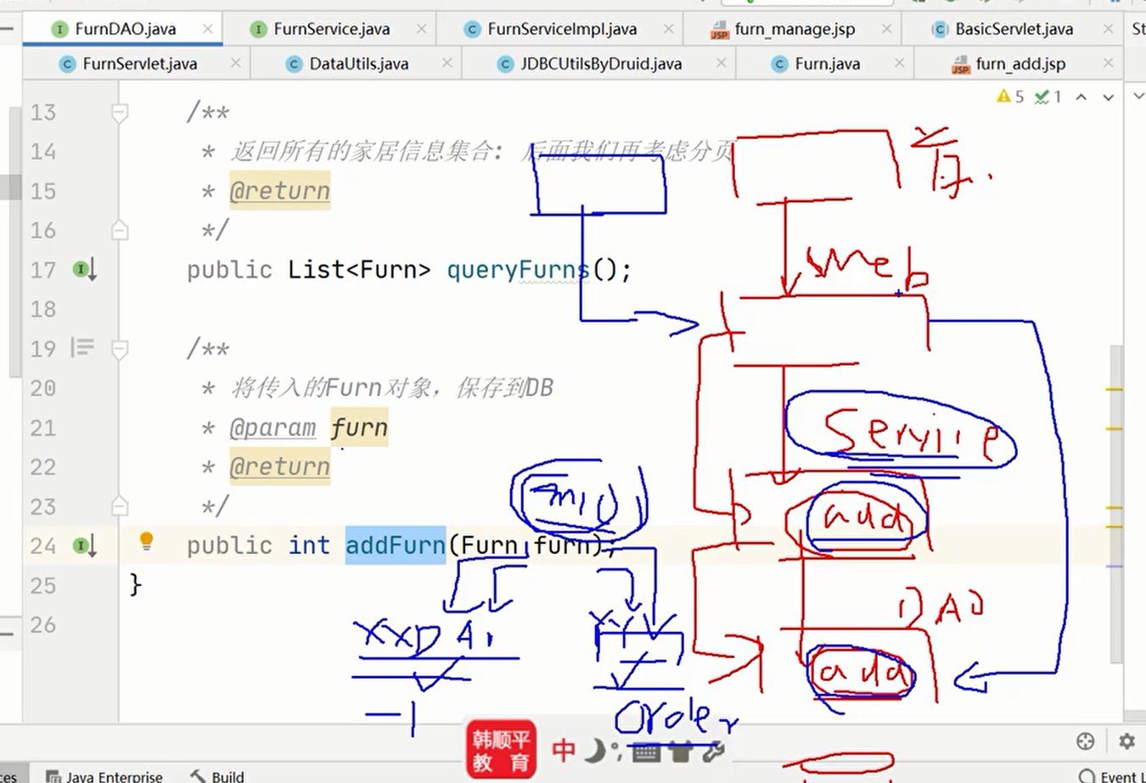Click the implemented-method gutter icon on line 17
Screen dimensions: 1146x783
click(x=84, y=270)
